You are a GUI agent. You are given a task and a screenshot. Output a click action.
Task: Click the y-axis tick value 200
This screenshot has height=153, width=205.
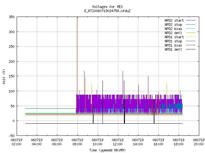[12, 62]
